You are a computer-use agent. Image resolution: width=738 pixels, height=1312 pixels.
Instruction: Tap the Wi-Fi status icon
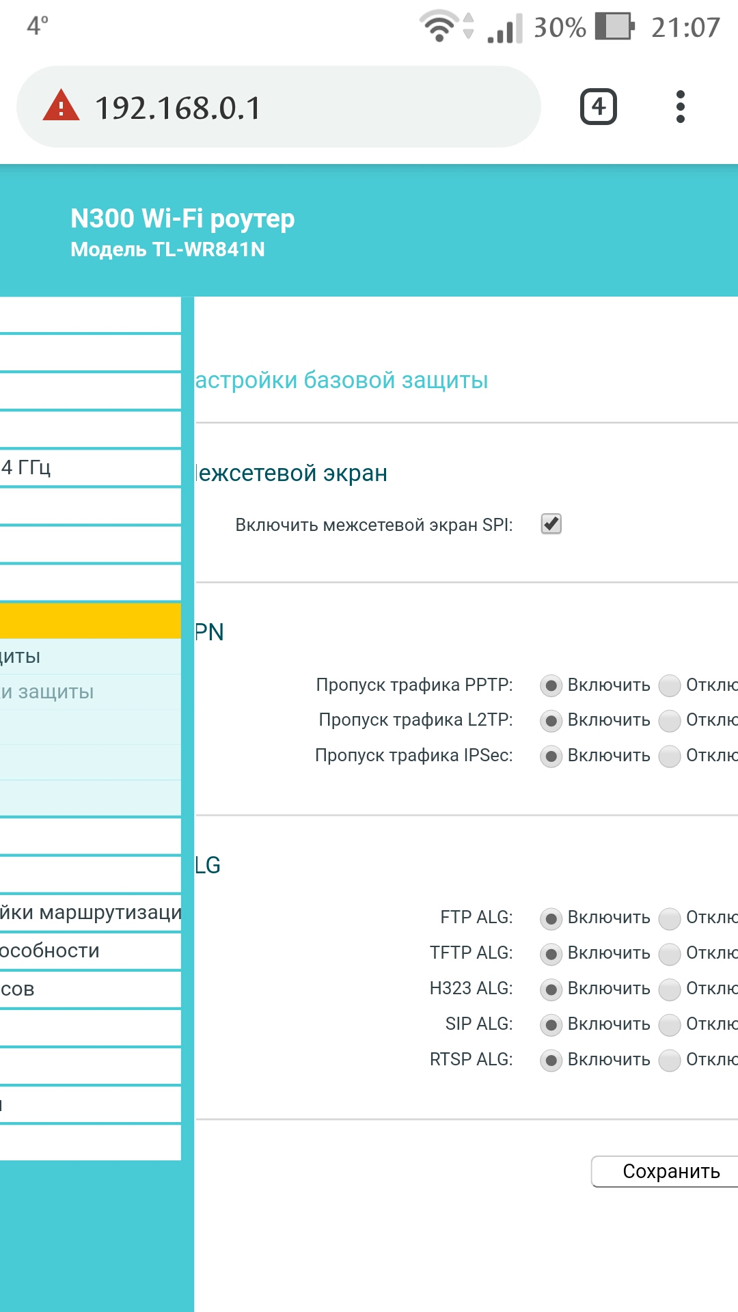tap(439, 27)
